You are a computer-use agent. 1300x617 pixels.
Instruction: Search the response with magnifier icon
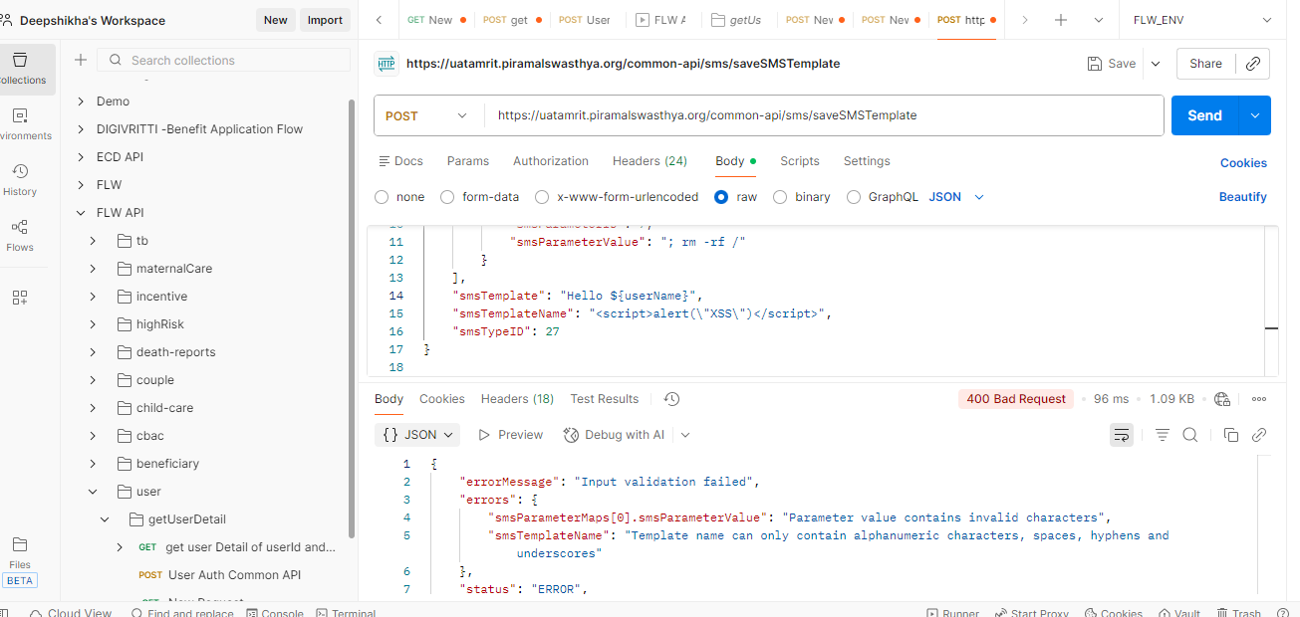1189,435
